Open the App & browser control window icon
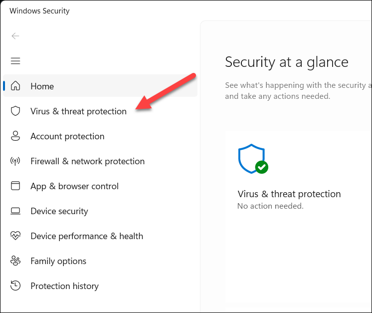Viewport: 372px width, 313px height. 15,186
